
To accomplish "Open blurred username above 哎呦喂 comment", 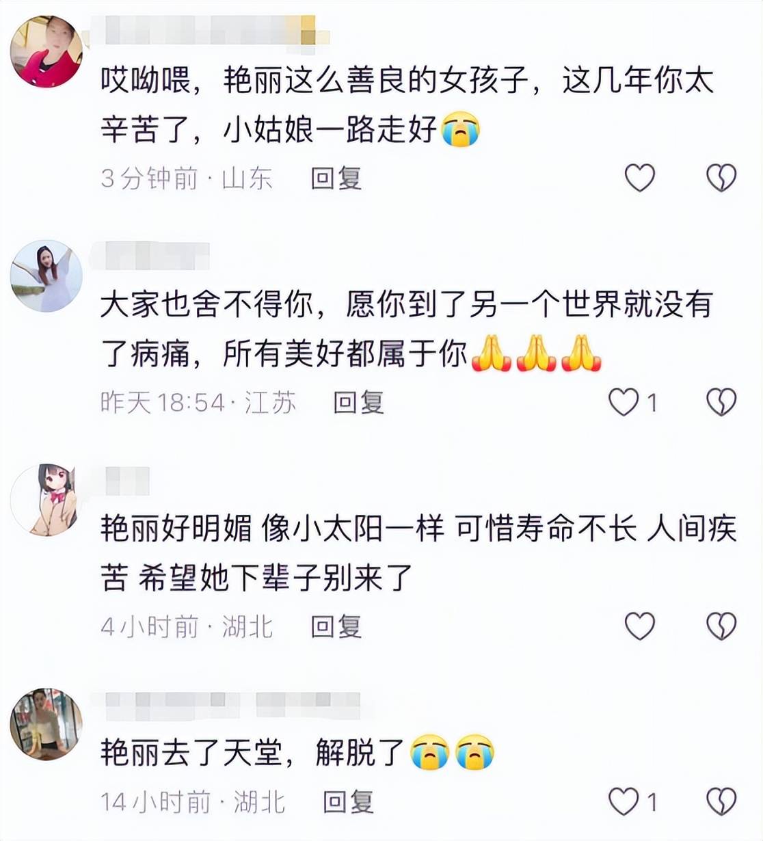I will 209,31.
